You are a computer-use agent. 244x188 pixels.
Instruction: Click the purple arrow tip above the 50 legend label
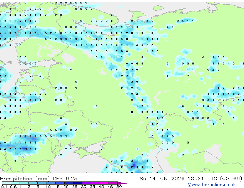tap(122, 183)
